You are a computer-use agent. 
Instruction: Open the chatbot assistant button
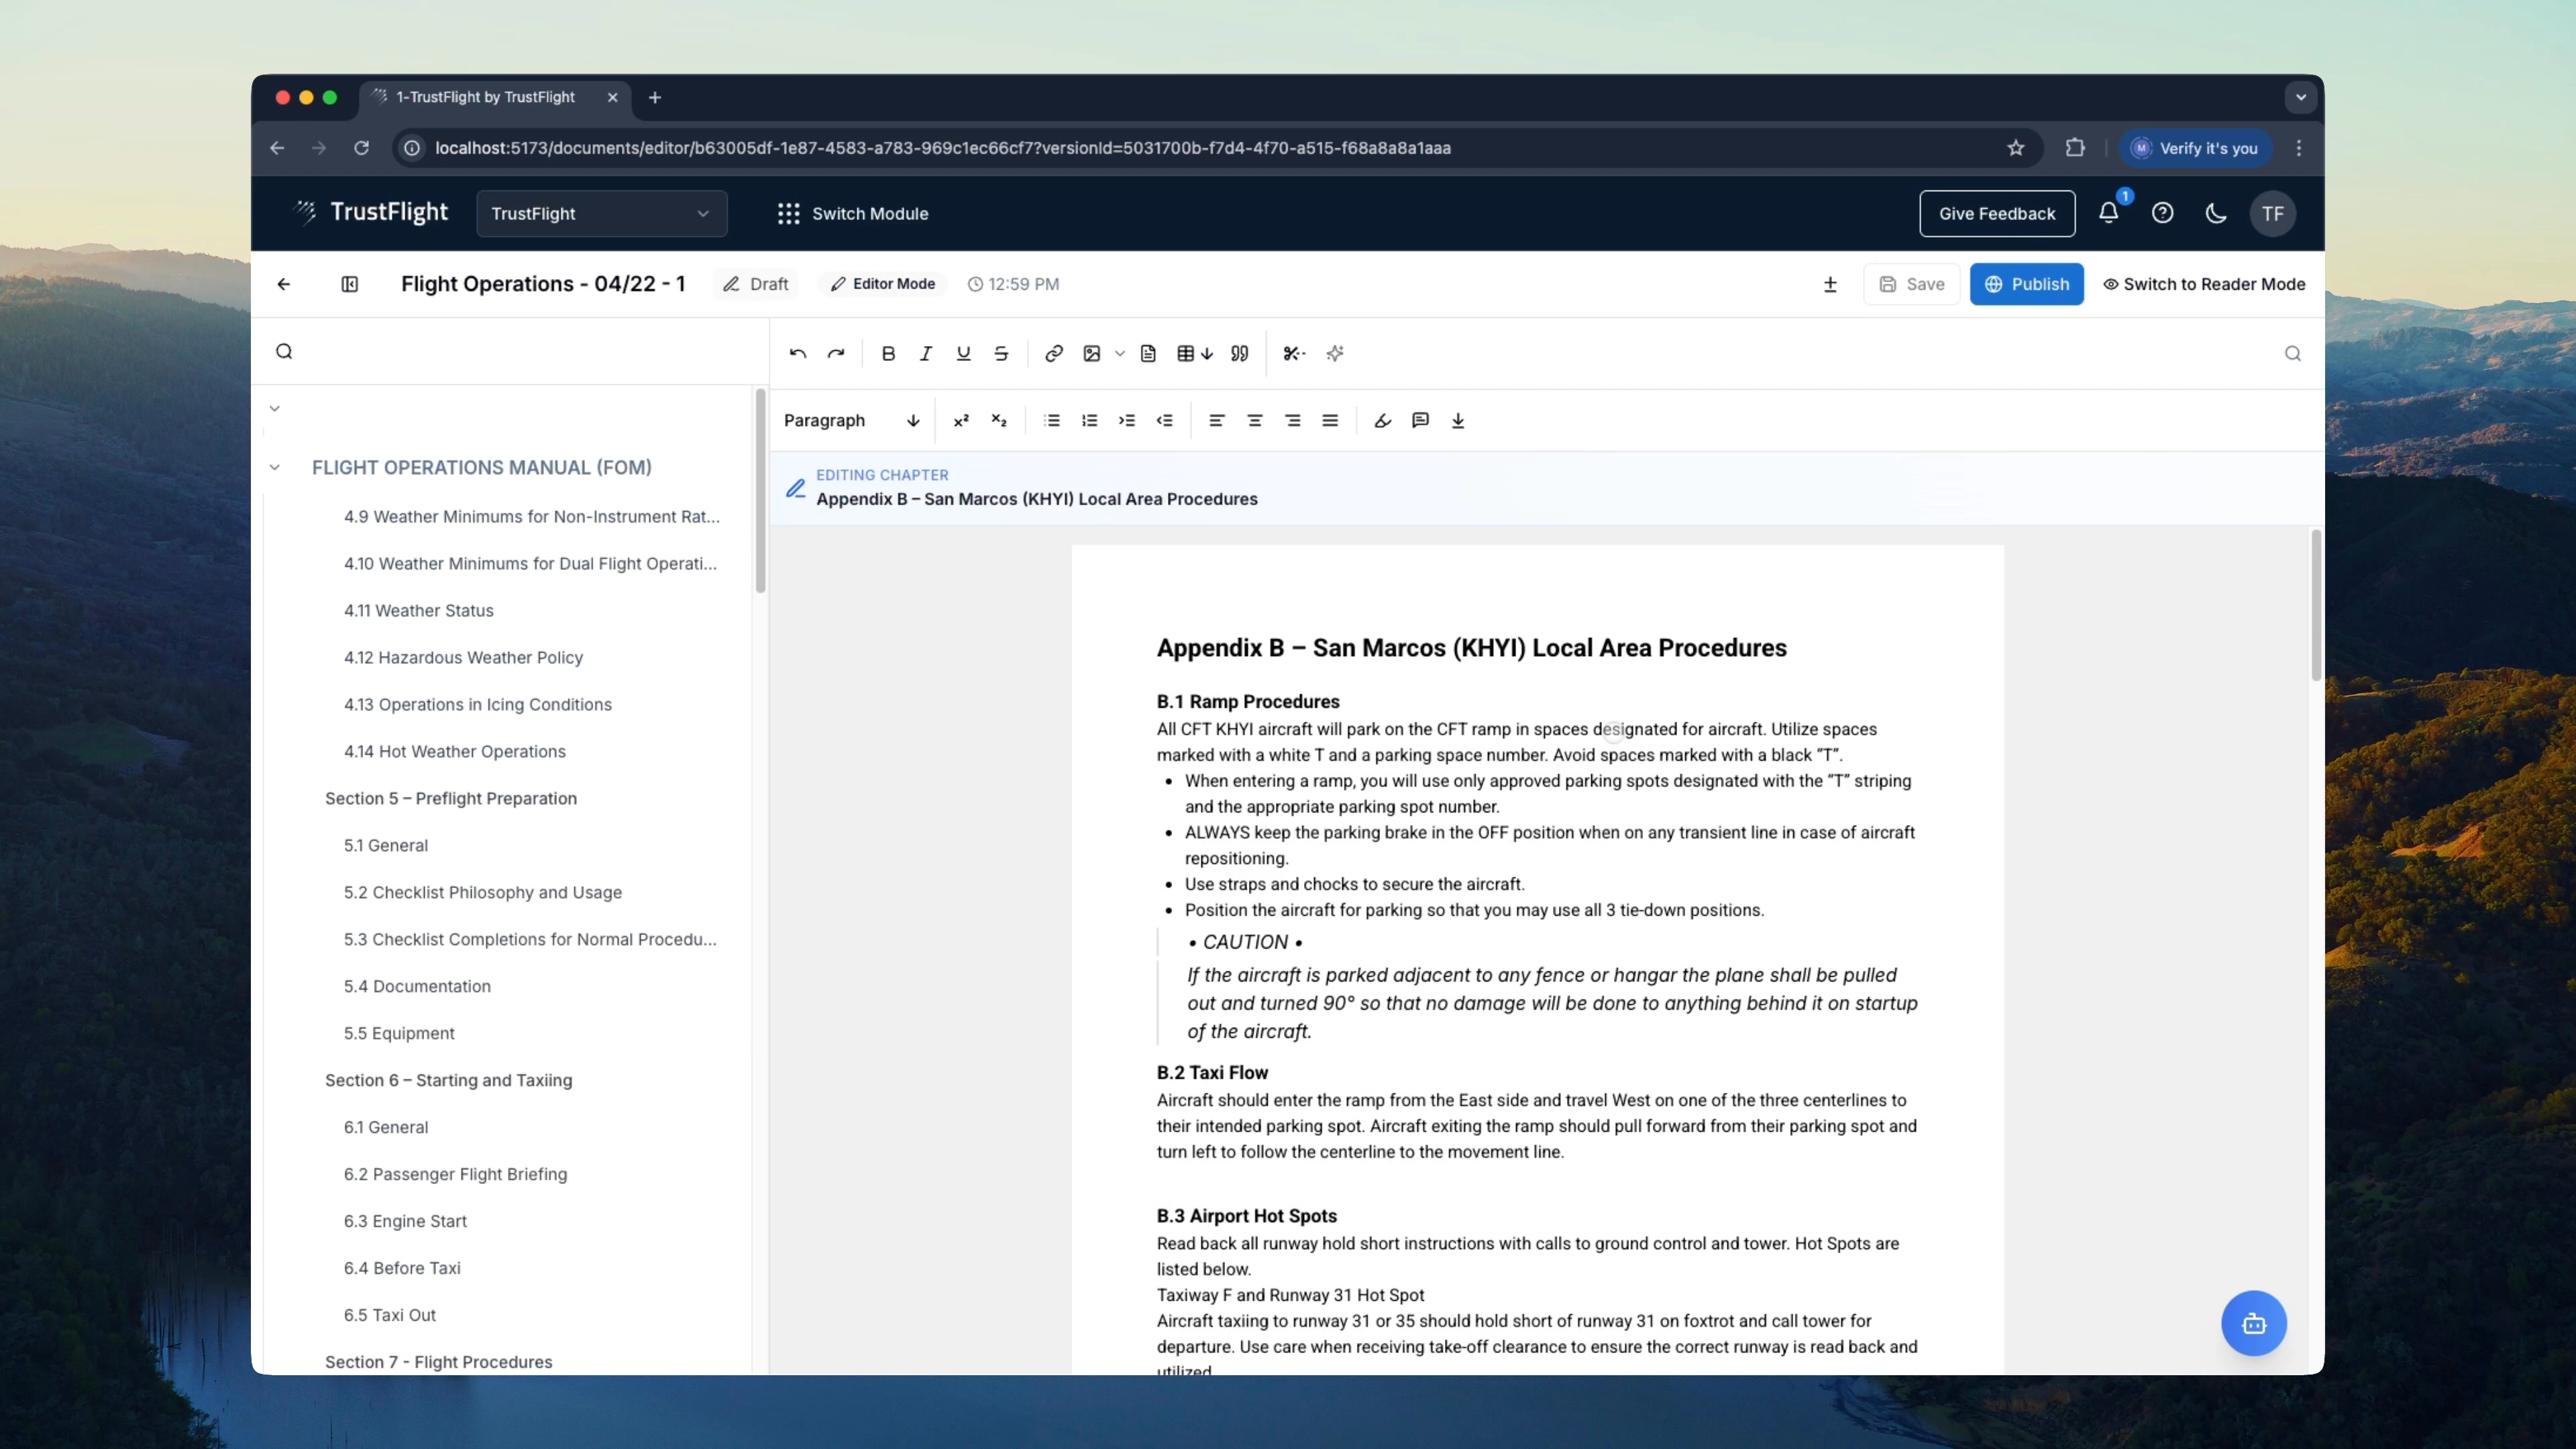2253,1323
